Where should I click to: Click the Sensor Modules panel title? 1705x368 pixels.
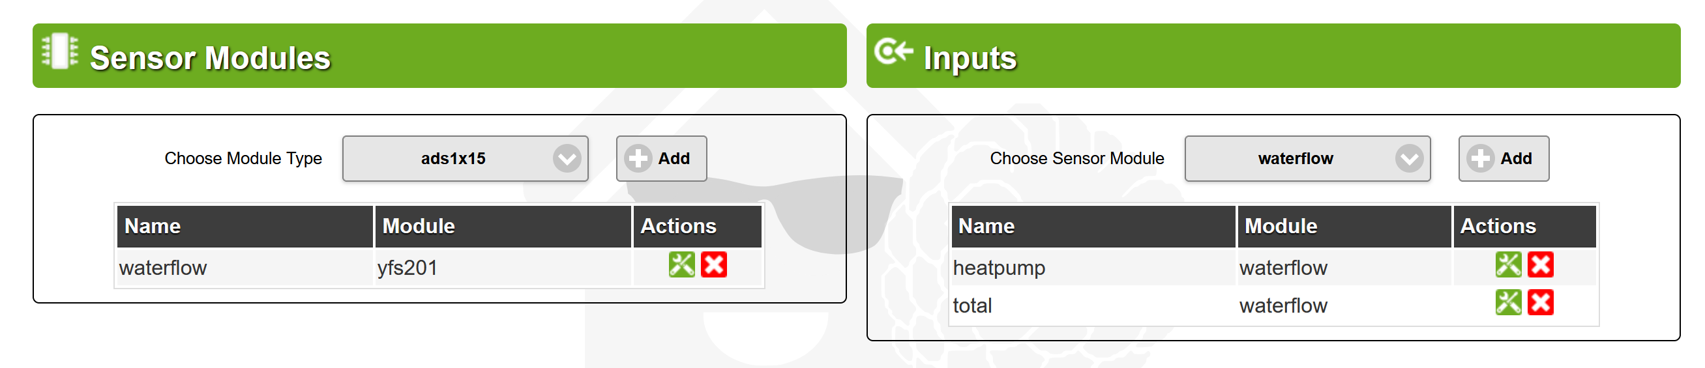210,58
